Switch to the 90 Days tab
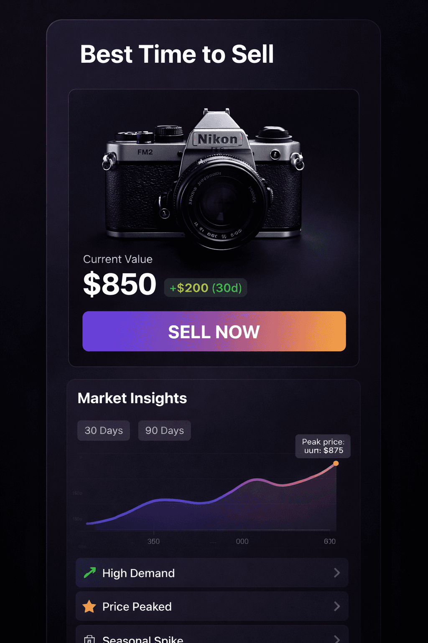 coord(165,430)
